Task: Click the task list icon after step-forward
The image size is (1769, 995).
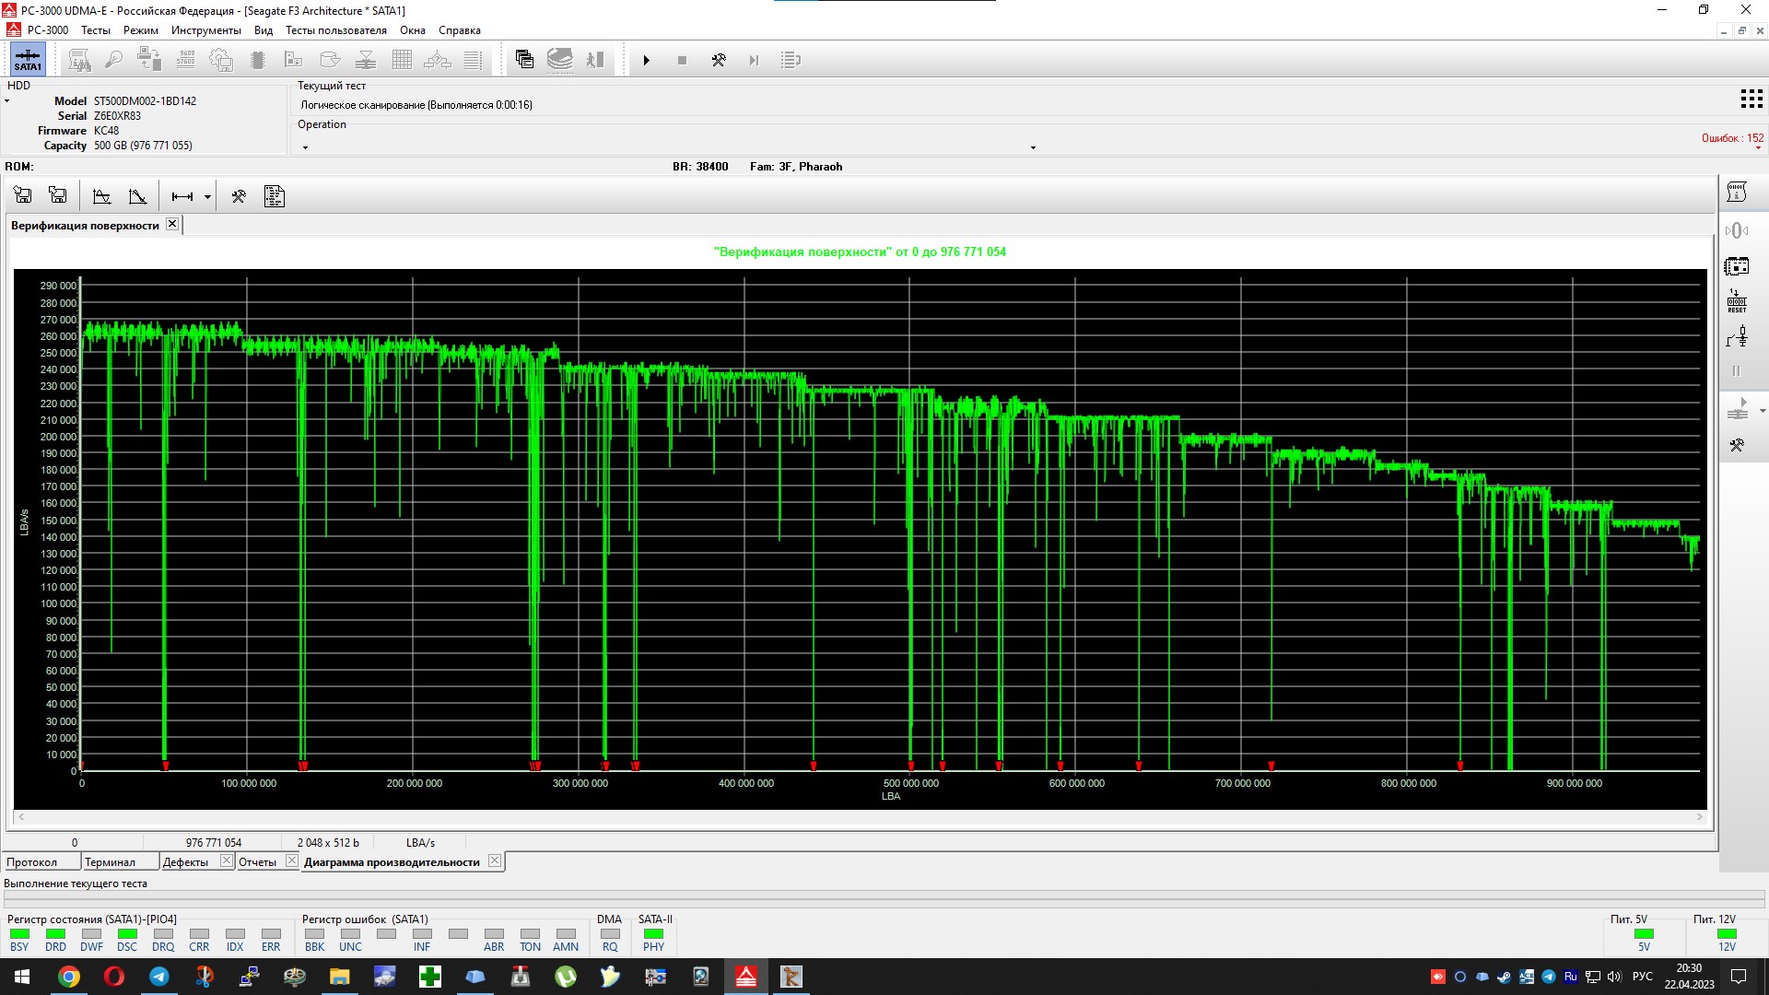Action: tap(791, 60)
